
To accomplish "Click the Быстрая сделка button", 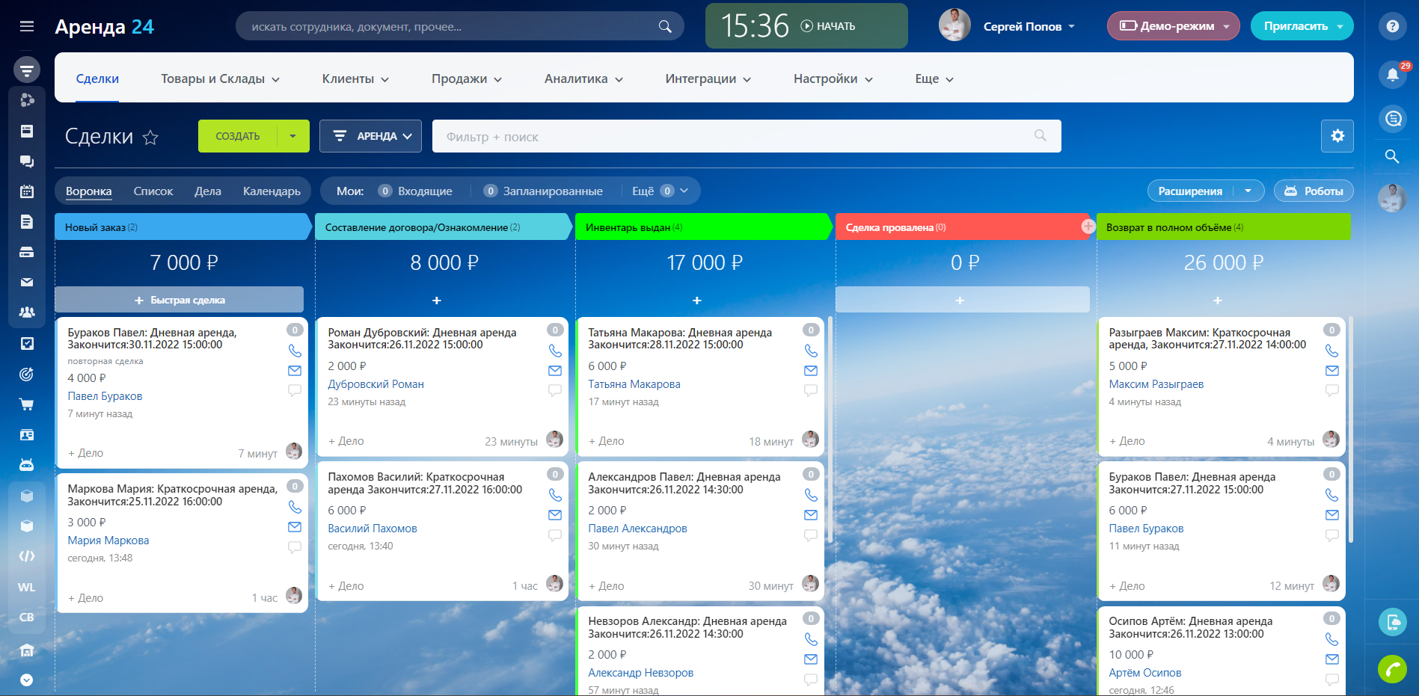I will 180,300.
